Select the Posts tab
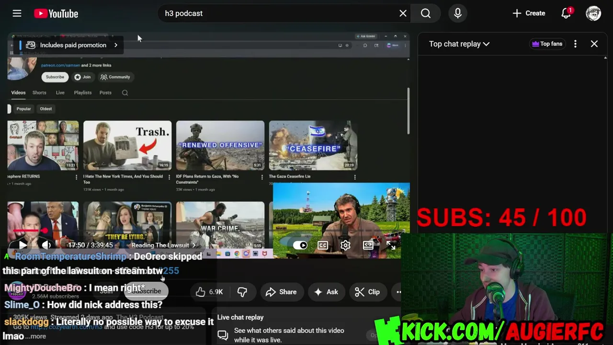Viewport: 613px width, 345px height. click(105, 92)
